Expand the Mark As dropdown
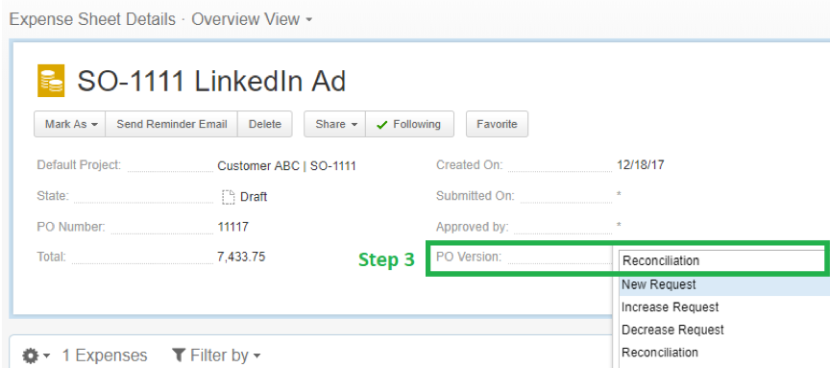This screenshot has height=368, width=830. point(70,124)
